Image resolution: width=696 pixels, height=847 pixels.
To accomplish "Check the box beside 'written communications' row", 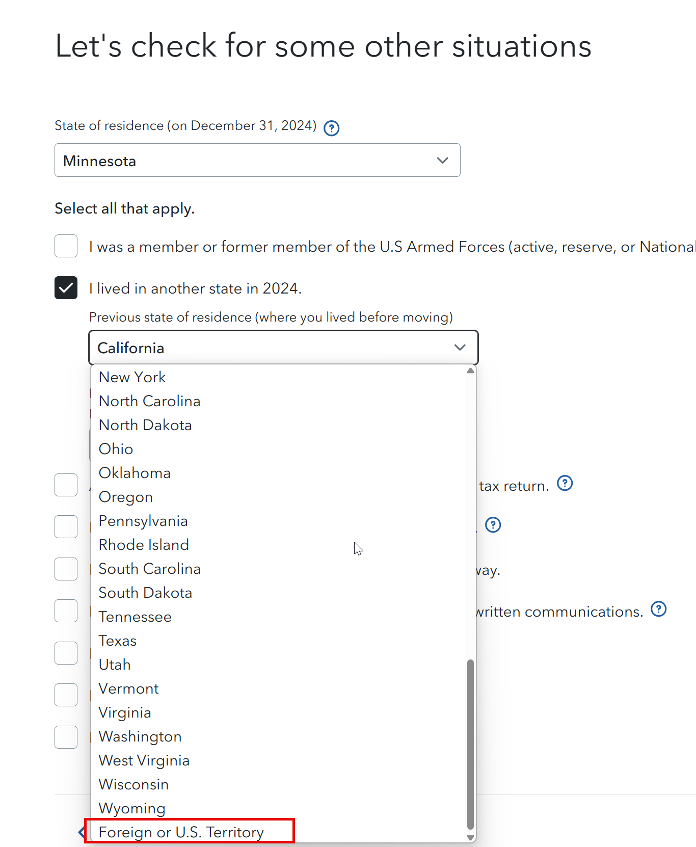I will point(66,611).
